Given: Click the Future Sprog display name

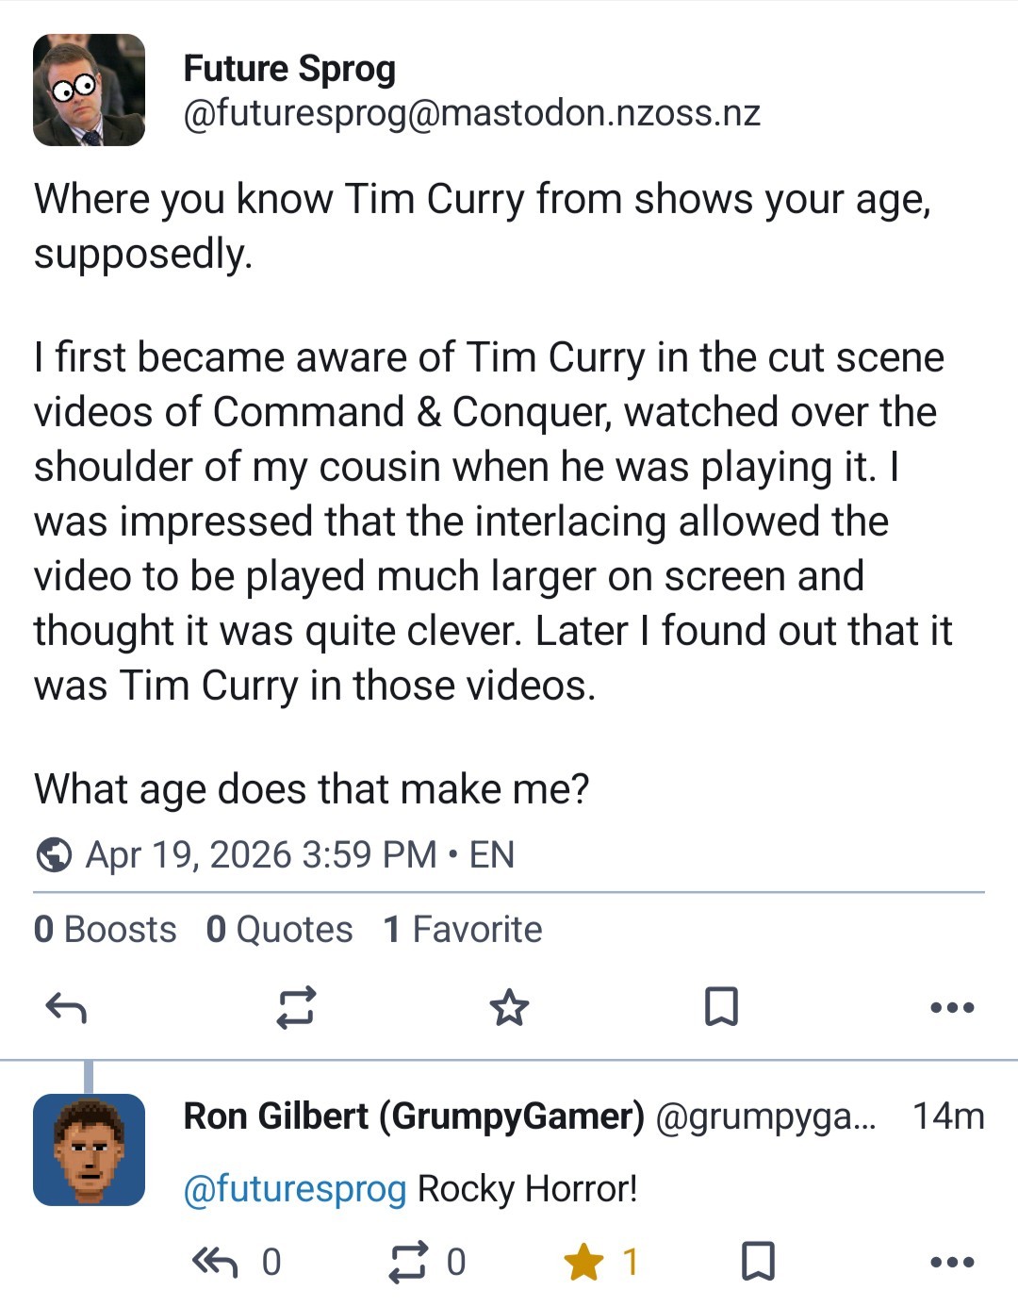Looking at the screenshot, I should point(289,69).
